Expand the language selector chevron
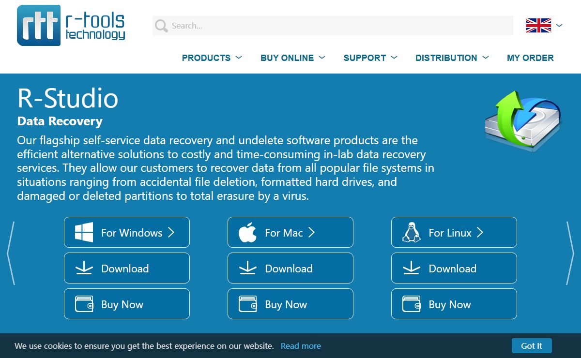Image resolution: width=581 pixels, height=358 pixels. (x=559, y=25)
